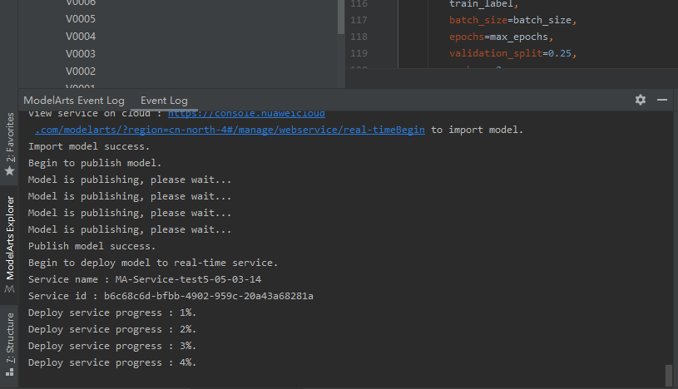This screenshot has height=389, width=678.
Task: Click line number 119 in the gutter
Action: pos(359,54)
